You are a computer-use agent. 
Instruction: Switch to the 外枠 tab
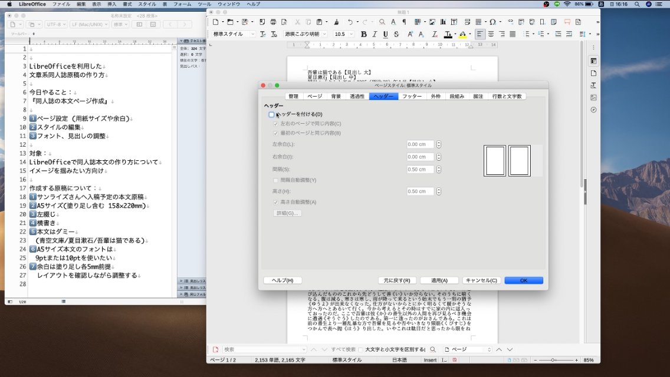pos(435,97)
